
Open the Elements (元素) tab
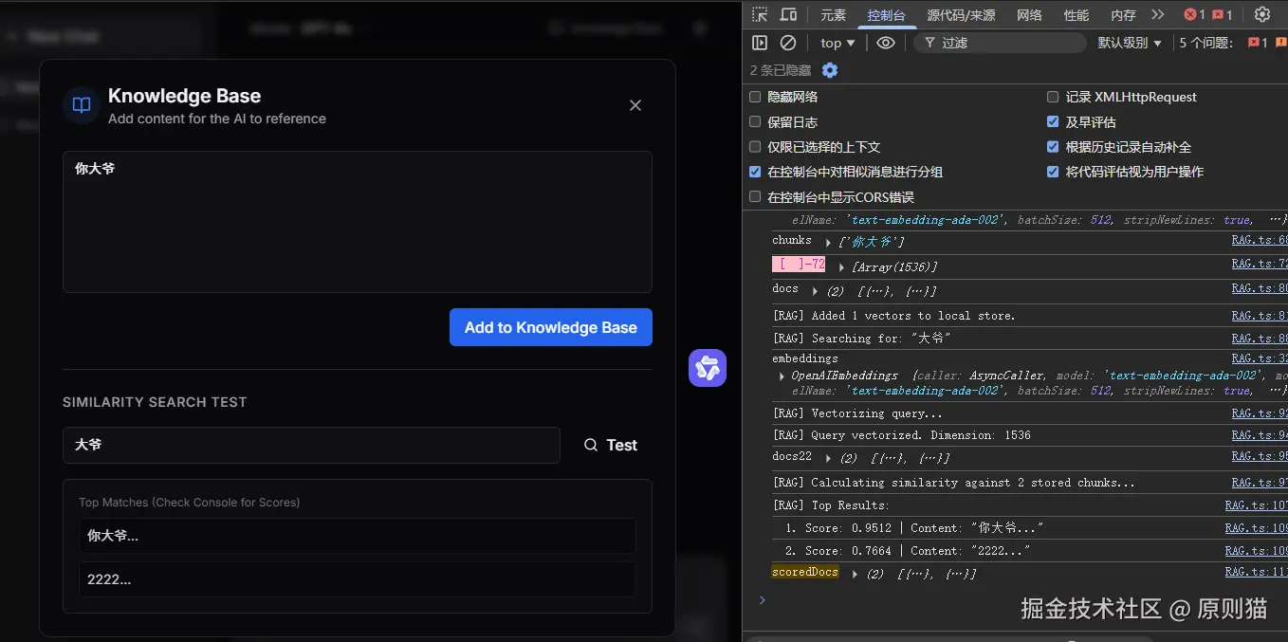point(834,15)
